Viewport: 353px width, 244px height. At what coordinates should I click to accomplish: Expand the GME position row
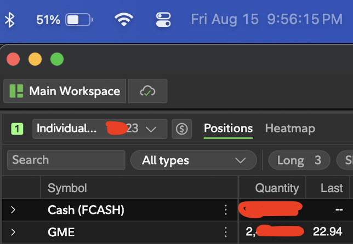13,232
